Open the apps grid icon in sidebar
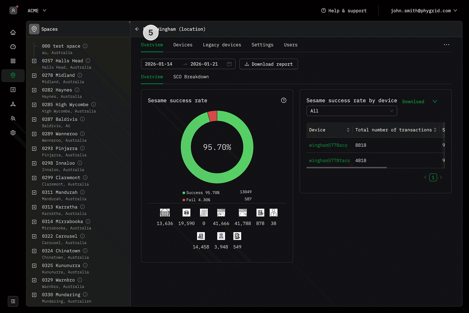 [x=13, y=61]
